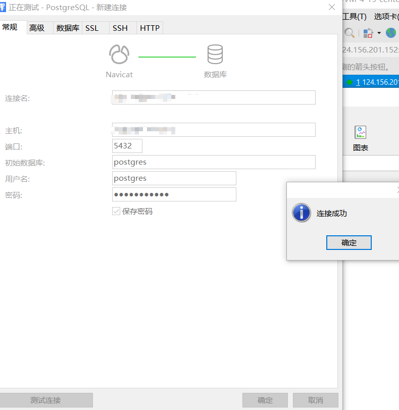Select the 124.156.201 session tab
Screen dimensions: 399x410
pyautogui.click(x=371, y=82)
